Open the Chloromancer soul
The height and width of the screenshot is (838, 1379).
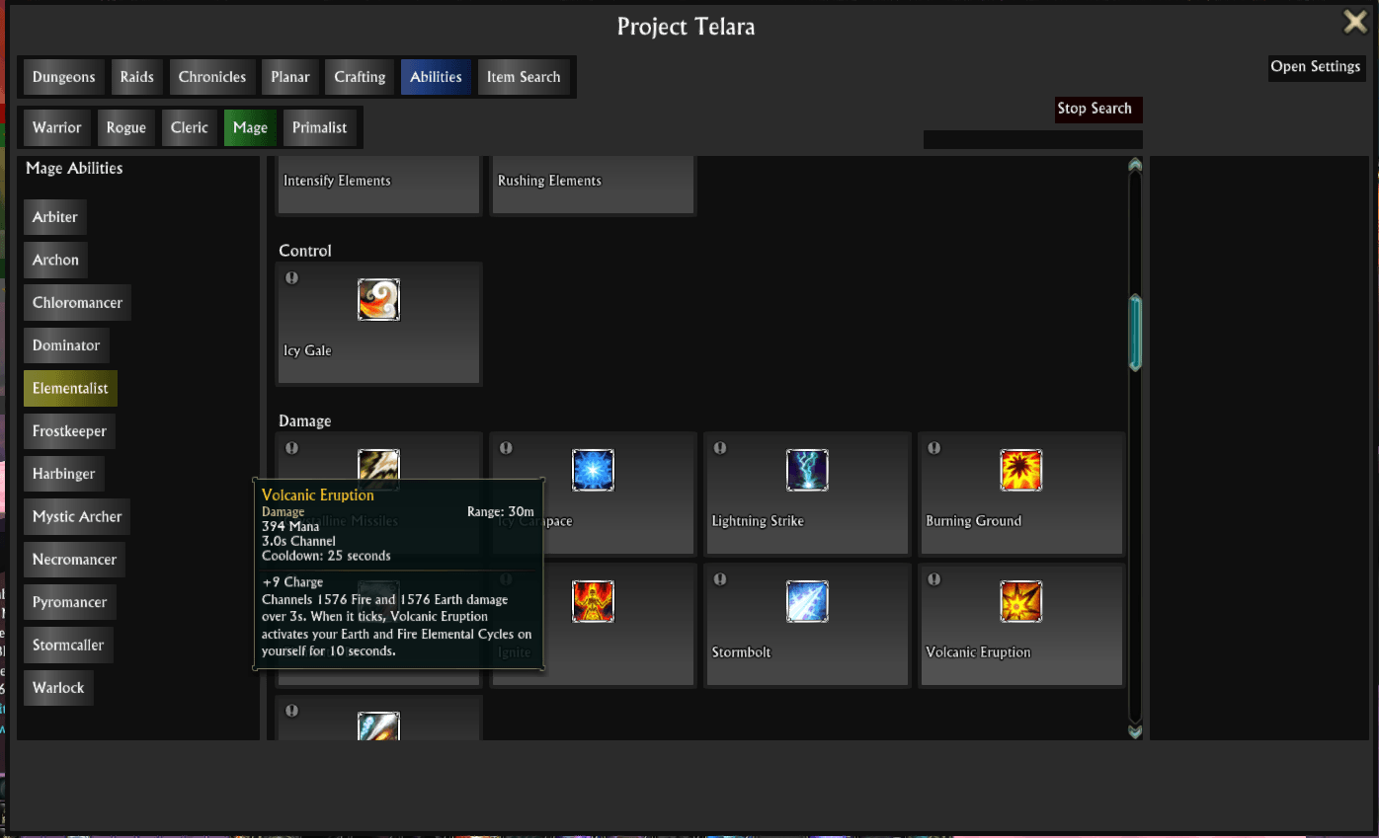coord(77,303)
